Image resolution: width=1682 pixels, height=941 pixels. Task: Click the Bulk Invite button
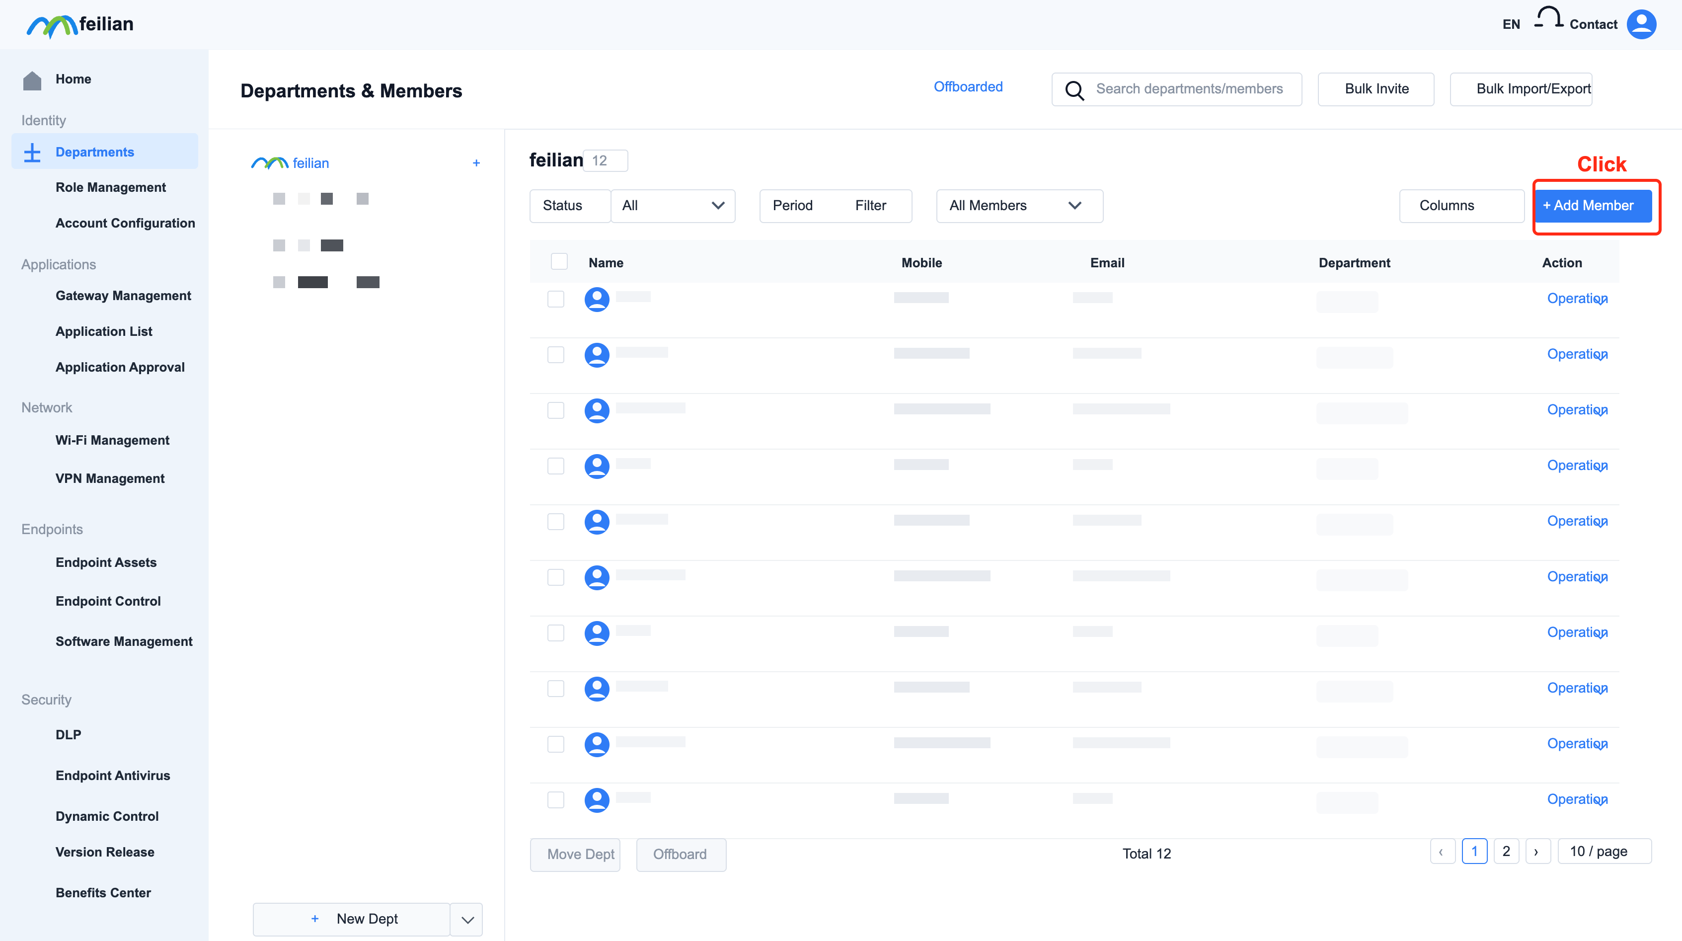point(1376,89)
